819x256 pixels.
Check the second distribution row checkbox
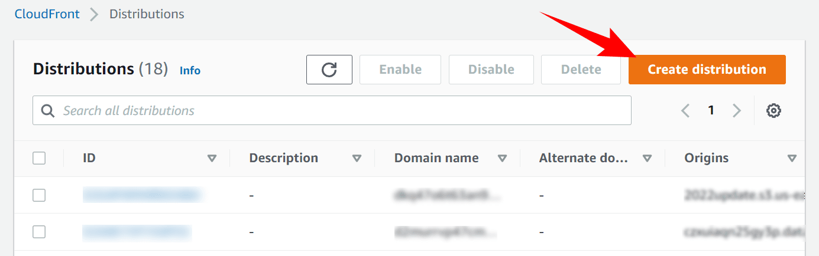39,232
